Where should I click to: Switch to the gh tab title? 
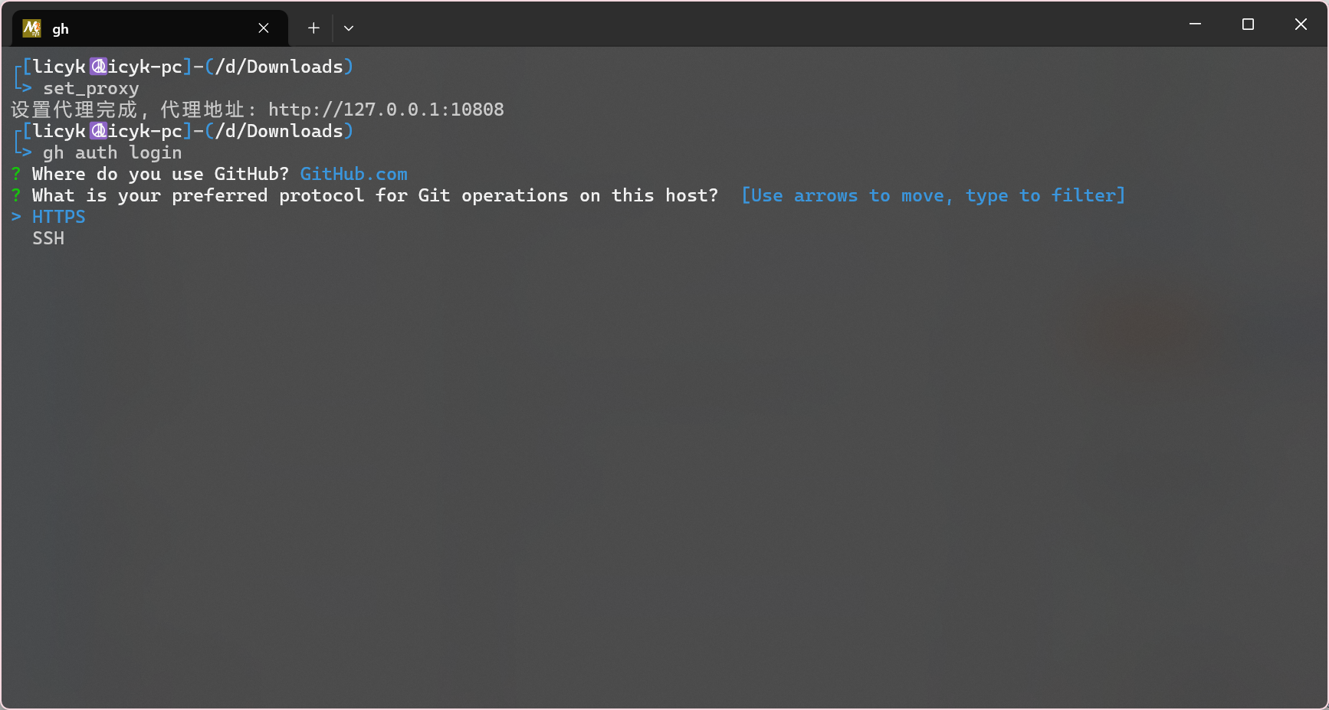click(x=61, y=29)
